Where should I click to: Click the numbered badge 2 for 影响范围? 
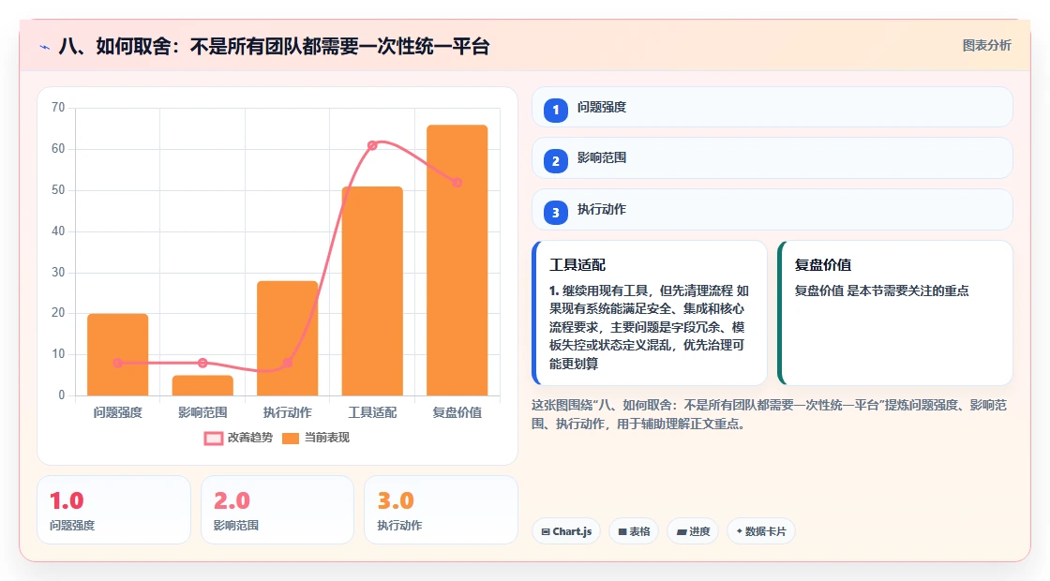(x=556, y=160)
